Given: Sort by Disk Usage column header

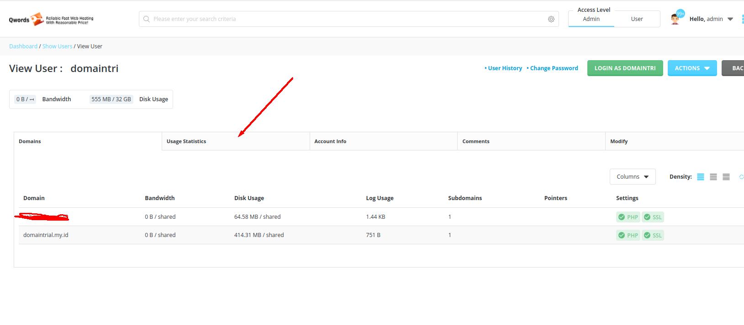Looking at the screenshot, I should (249, 198).
